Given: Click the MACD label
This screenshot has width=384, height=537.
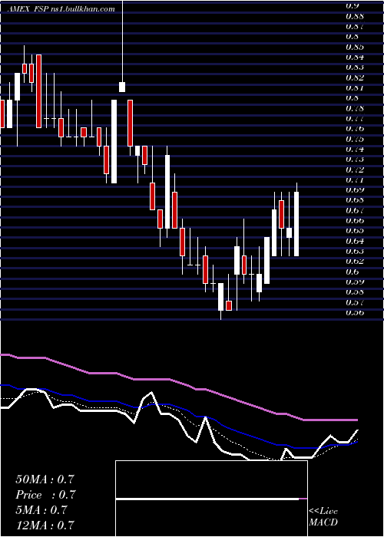Looking at the screenshot, I should click(323, 522).
